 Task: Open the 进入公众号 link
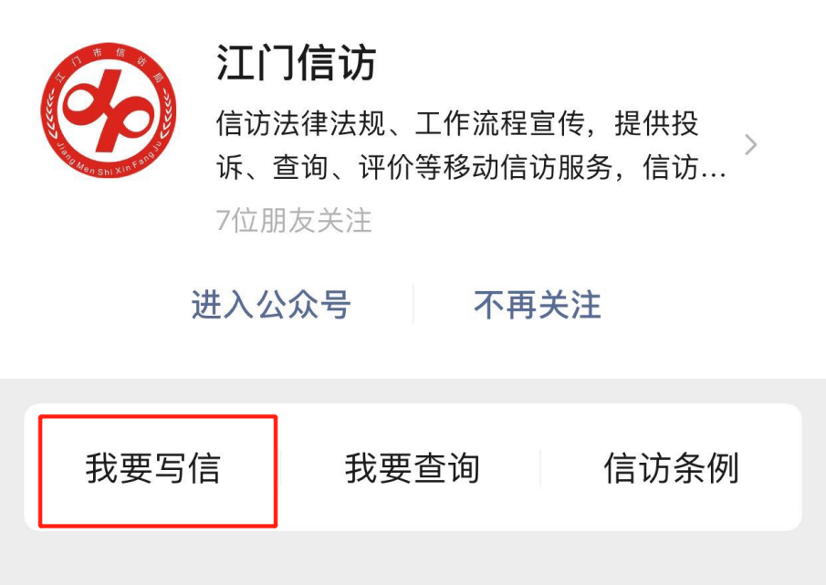point(271,305)
